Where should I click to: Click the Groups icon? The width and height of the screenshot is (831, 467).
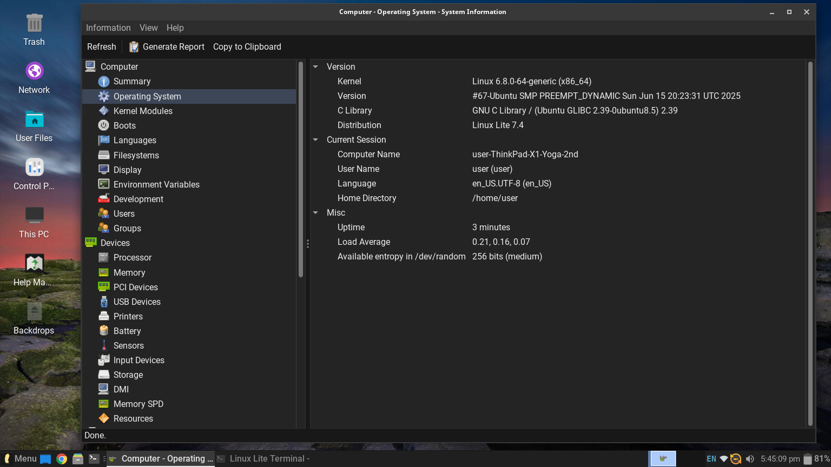pyautogui.click(x=104, y=228)
